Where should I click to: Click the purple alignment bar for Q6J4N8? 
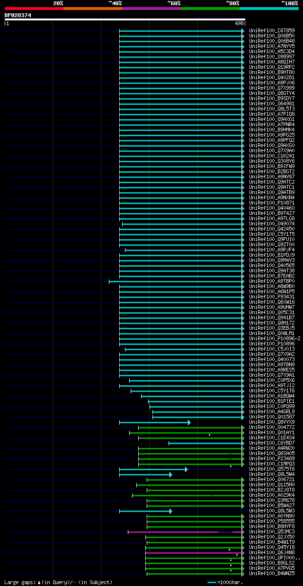[x=195, y=553]
